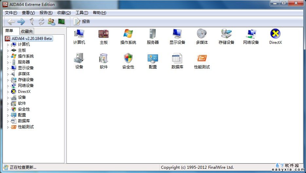
Task: Select 存储设备 label in the sidebar tree
Action: pyautogui.click(x=26, y=79)
